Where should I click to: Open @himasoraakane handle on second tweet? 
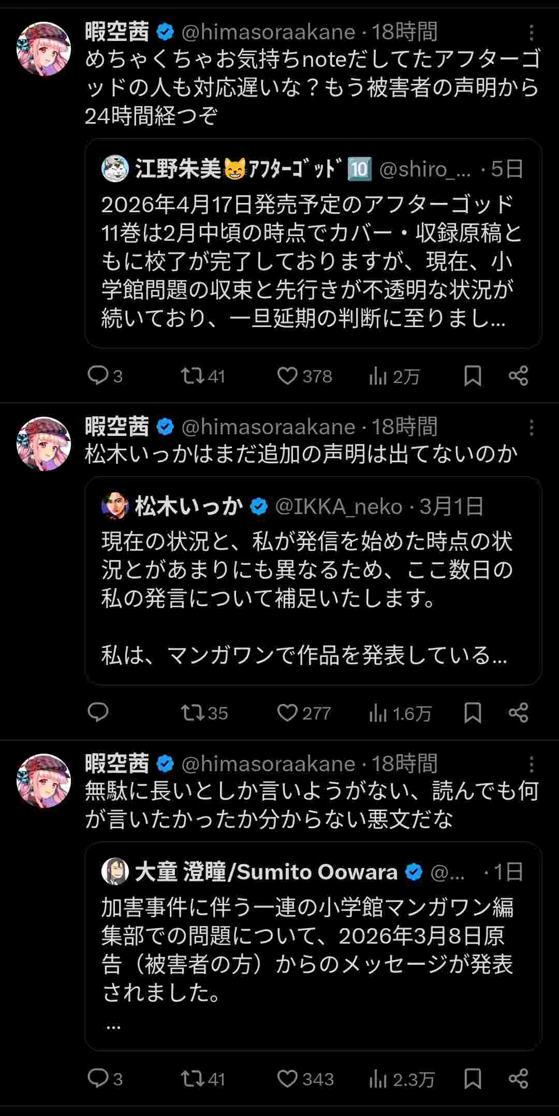tap(268, 427)
